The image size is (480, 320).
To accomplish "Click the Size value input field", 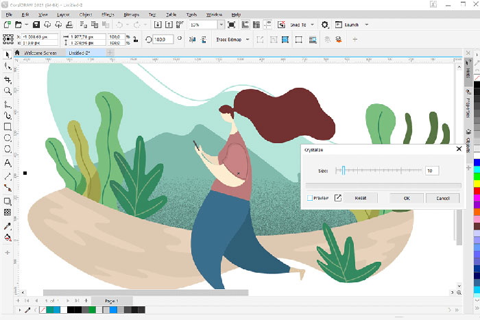I will 432,171.
